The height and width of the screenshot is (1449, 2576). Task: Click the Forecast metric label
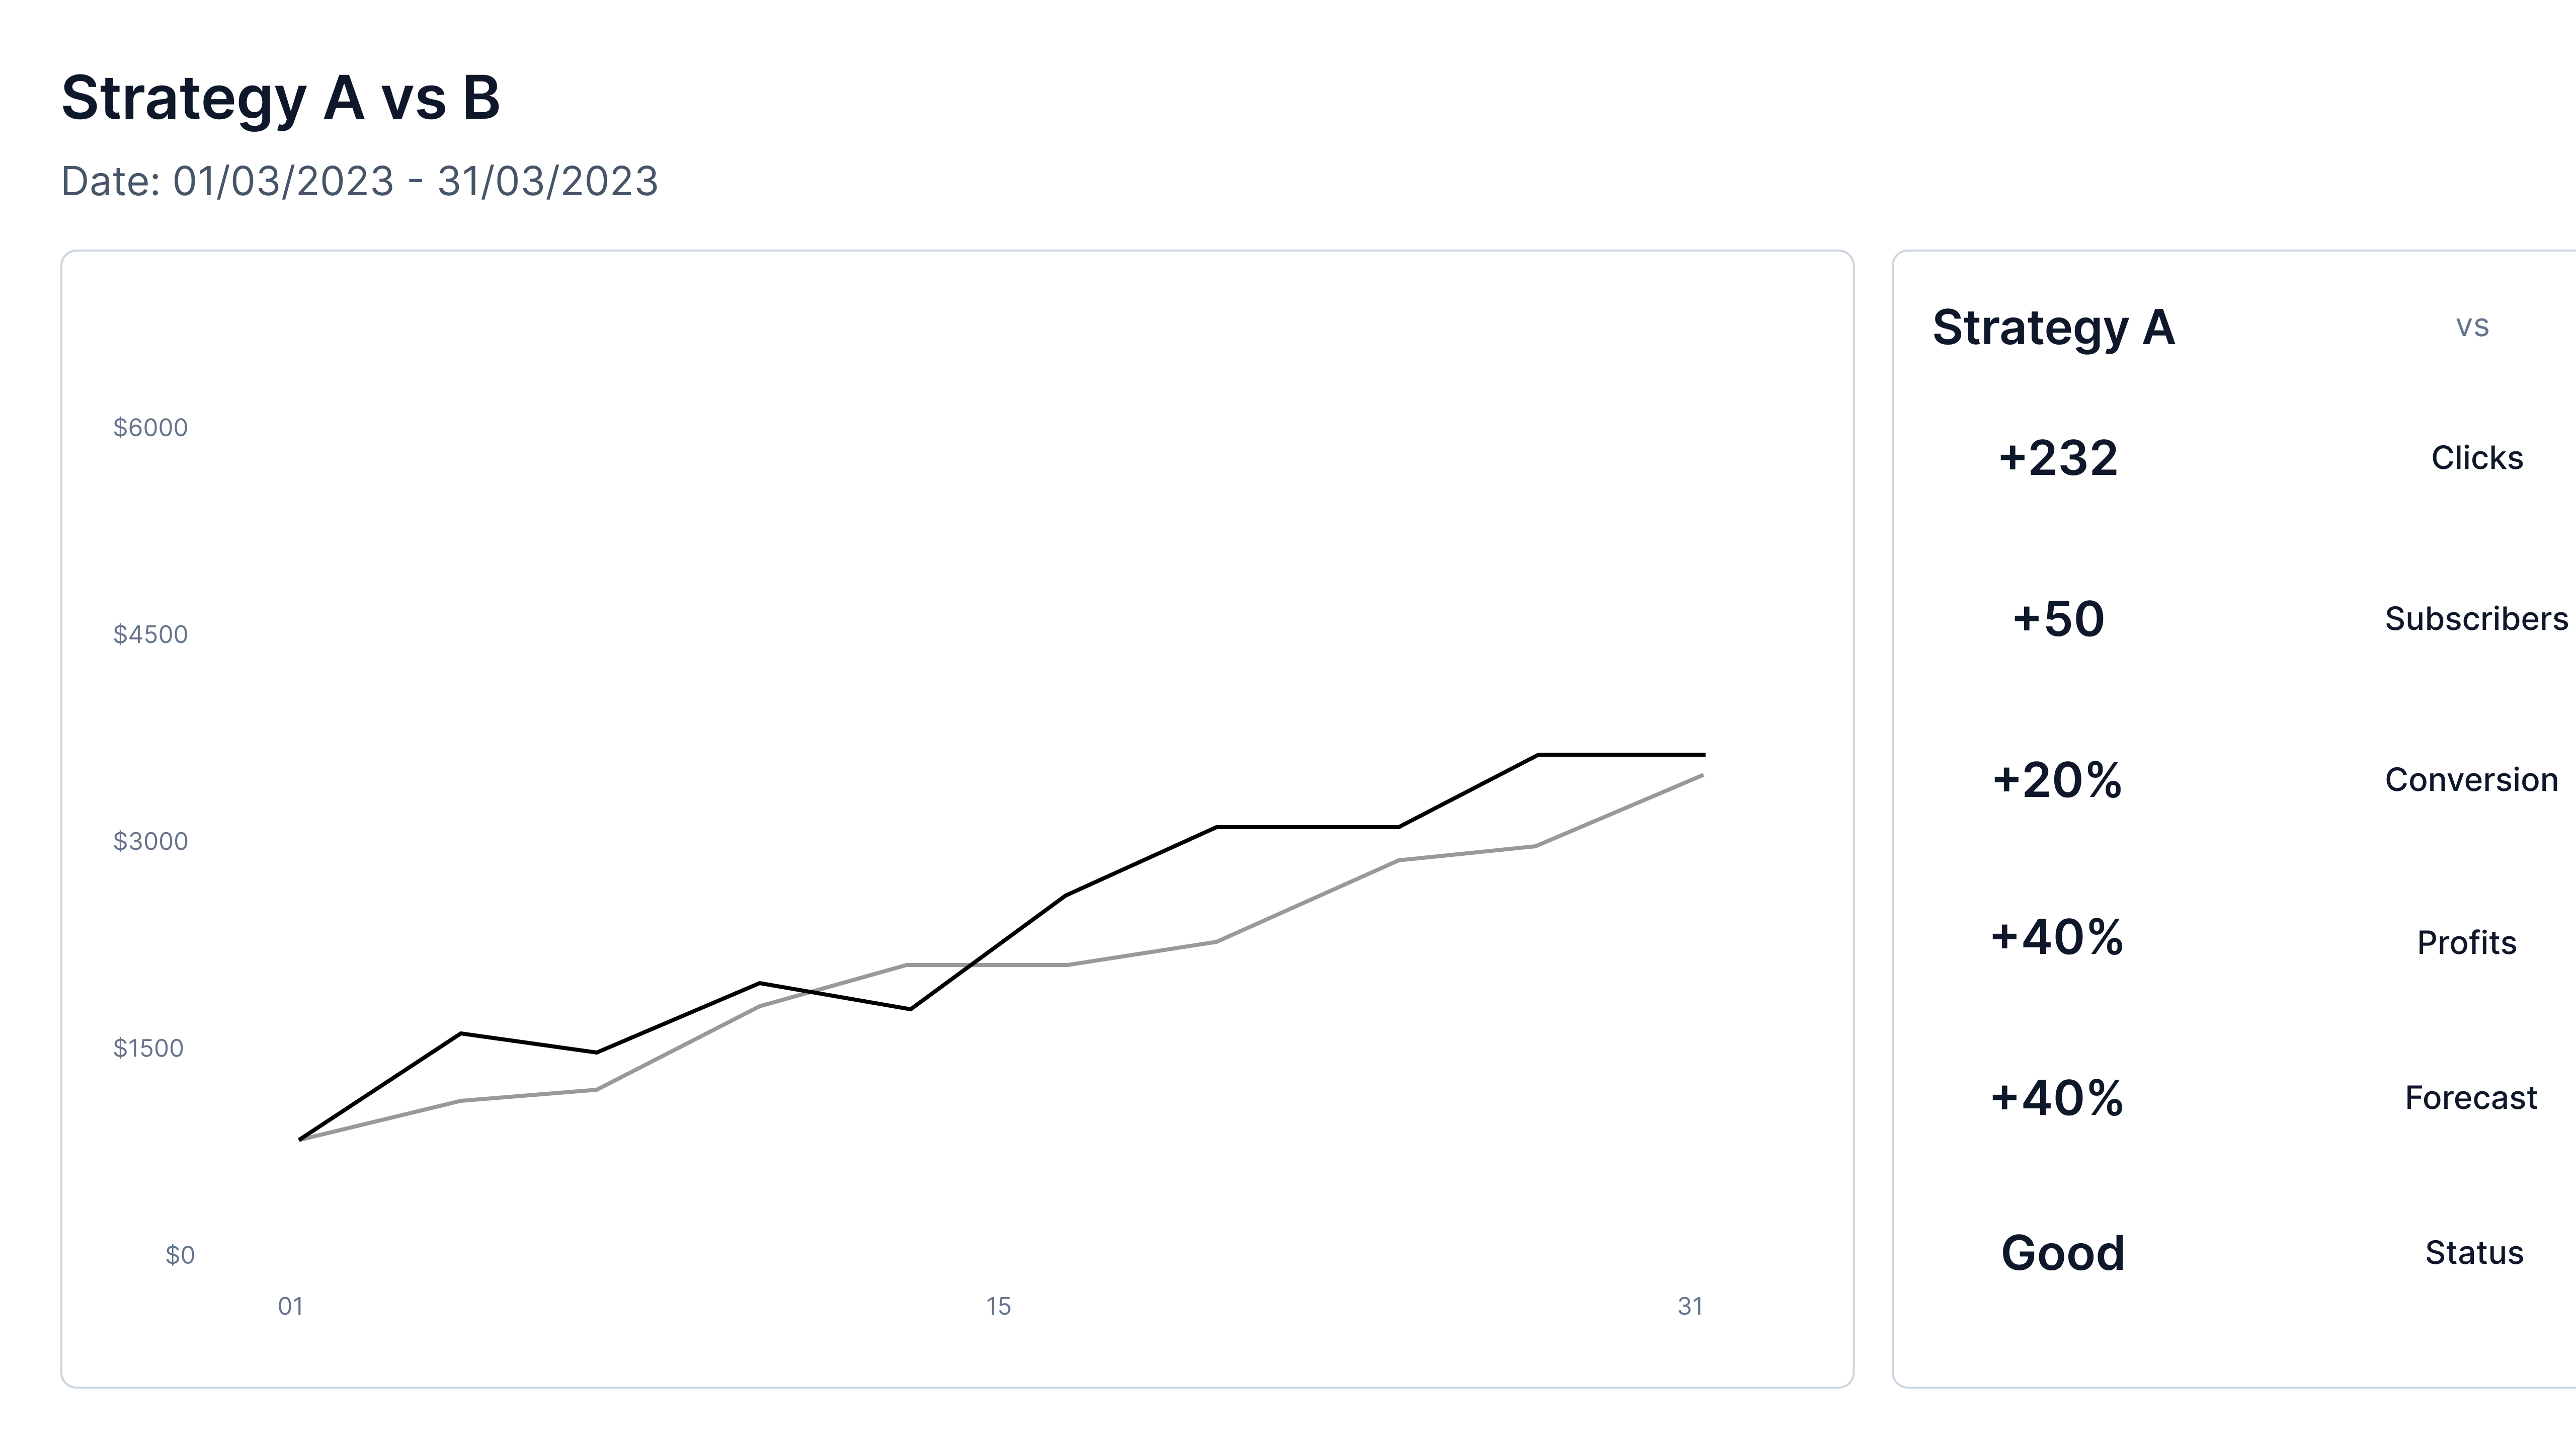point(2471,1098)
